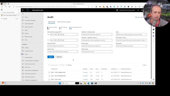
Task: Click the Clear all button
Action: (59, 57)
